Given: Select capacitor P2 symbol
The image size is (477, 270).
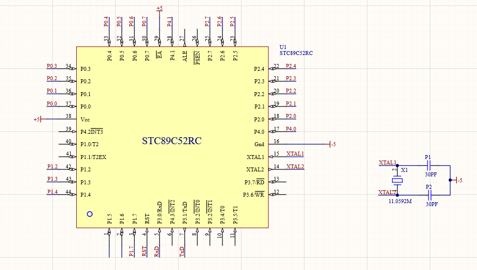Looking at the screenshot, I should [429, 195].
